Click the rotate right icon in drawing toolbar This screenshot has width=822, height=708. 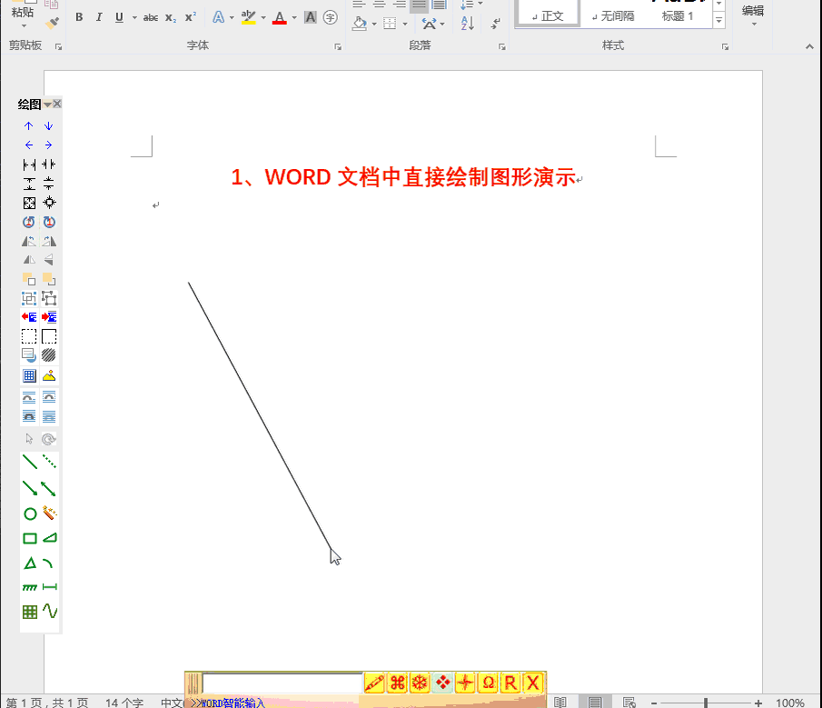pyautogui.click(x=49, y=222)
